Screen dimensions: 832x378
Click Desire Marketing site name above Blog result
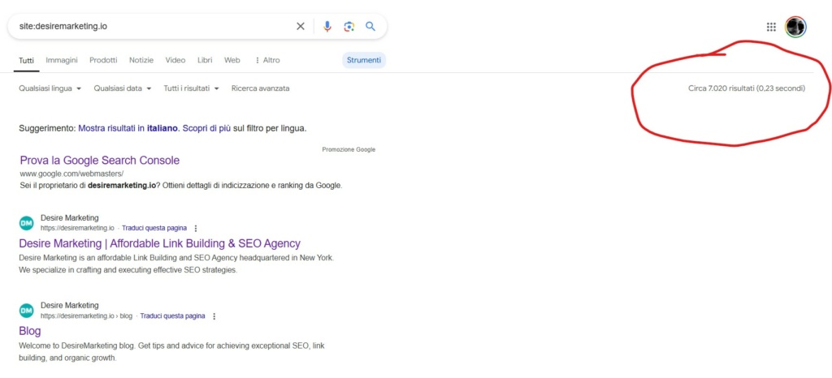pos(70,306)
